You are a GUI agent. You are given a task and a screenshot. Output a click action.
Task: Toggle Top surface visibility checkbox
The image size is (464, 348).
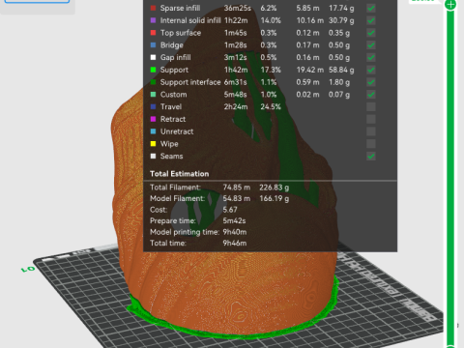coord(371,33)
